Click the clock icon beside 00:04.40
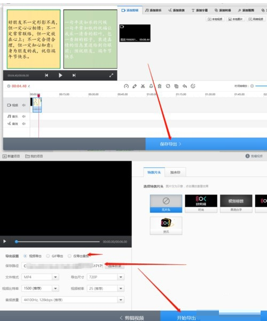The height and width of the screenshot is (321, 267). point(9,86)
